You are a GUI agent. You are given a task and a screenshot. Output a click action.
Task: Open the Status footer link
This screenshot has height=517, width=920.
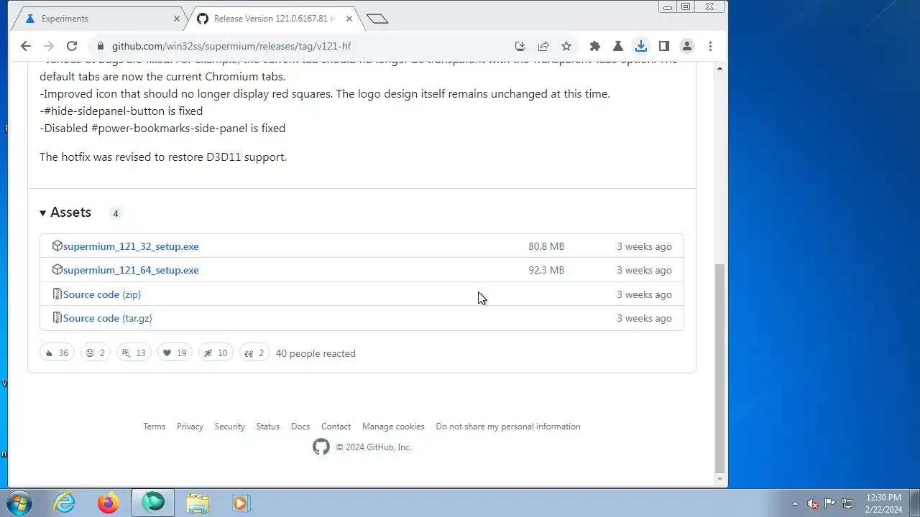[268, 427]
